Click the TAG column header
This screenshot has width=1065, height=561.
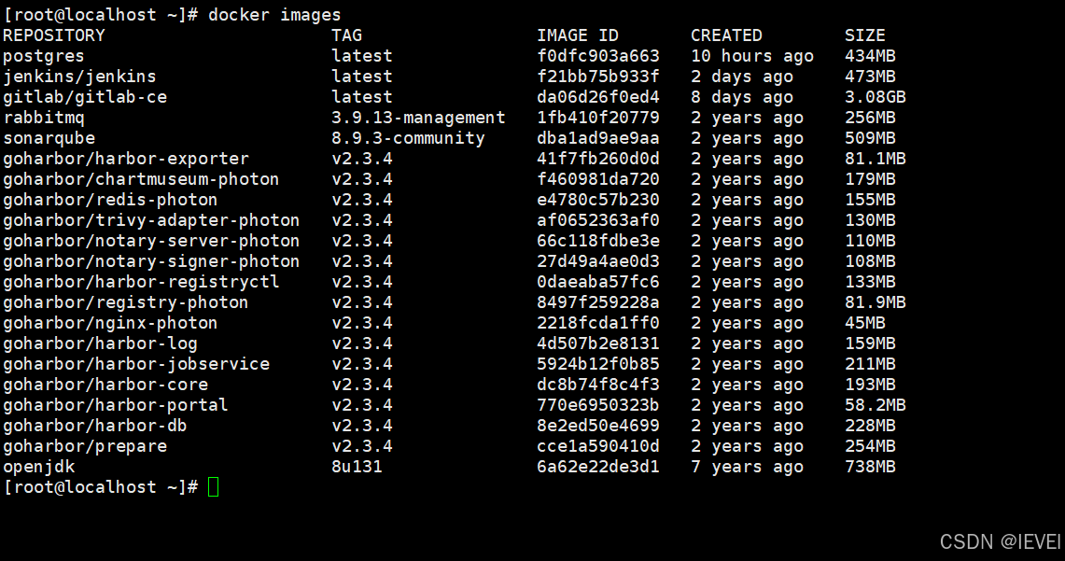pos(347,35)
